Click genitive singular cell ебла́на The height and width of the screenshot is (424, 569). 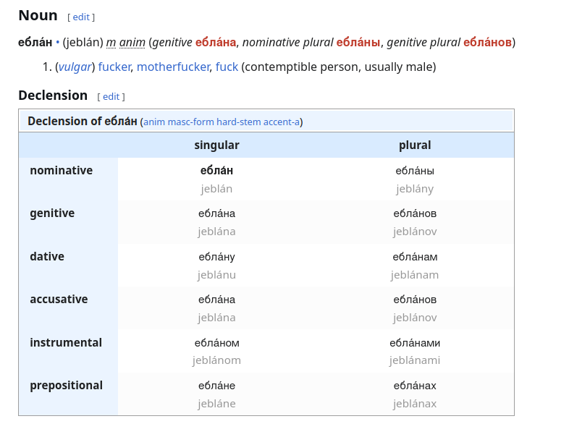[216, 213]
